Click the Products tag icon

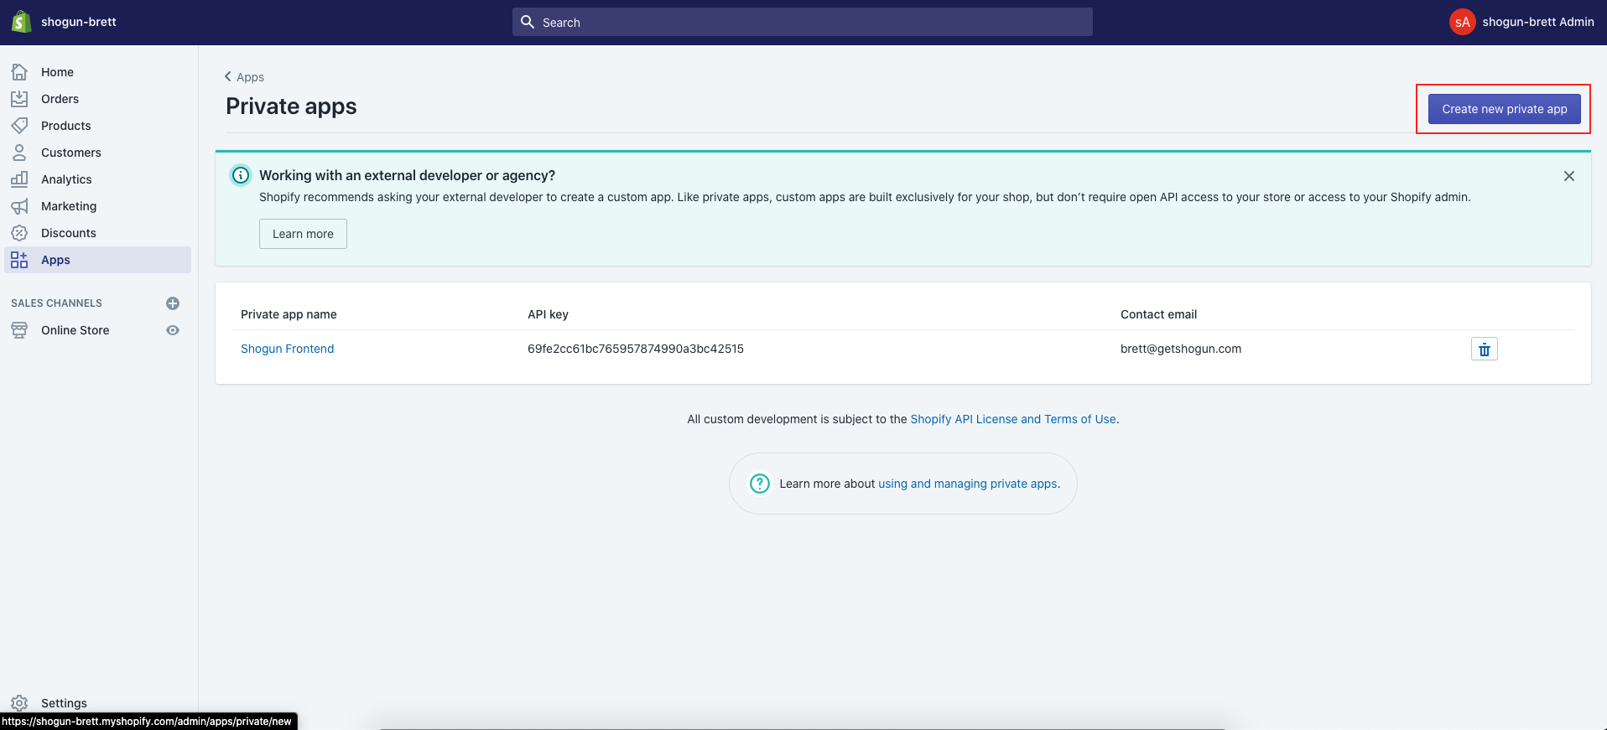pos(19,126)
